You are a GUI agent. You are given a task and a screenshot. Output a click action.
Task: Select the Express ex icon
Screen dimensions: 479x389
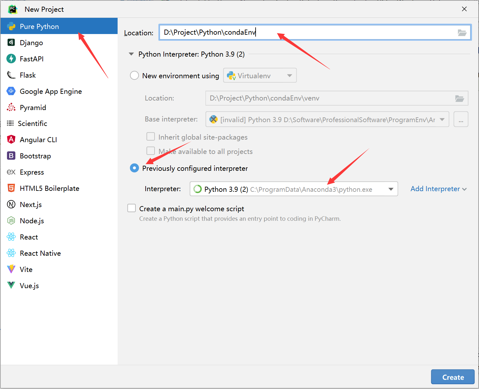(11, 172)
